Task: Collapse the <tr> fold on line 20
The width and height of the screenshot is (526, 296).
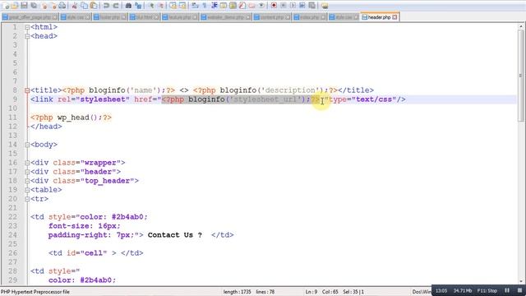Action: 27,199
